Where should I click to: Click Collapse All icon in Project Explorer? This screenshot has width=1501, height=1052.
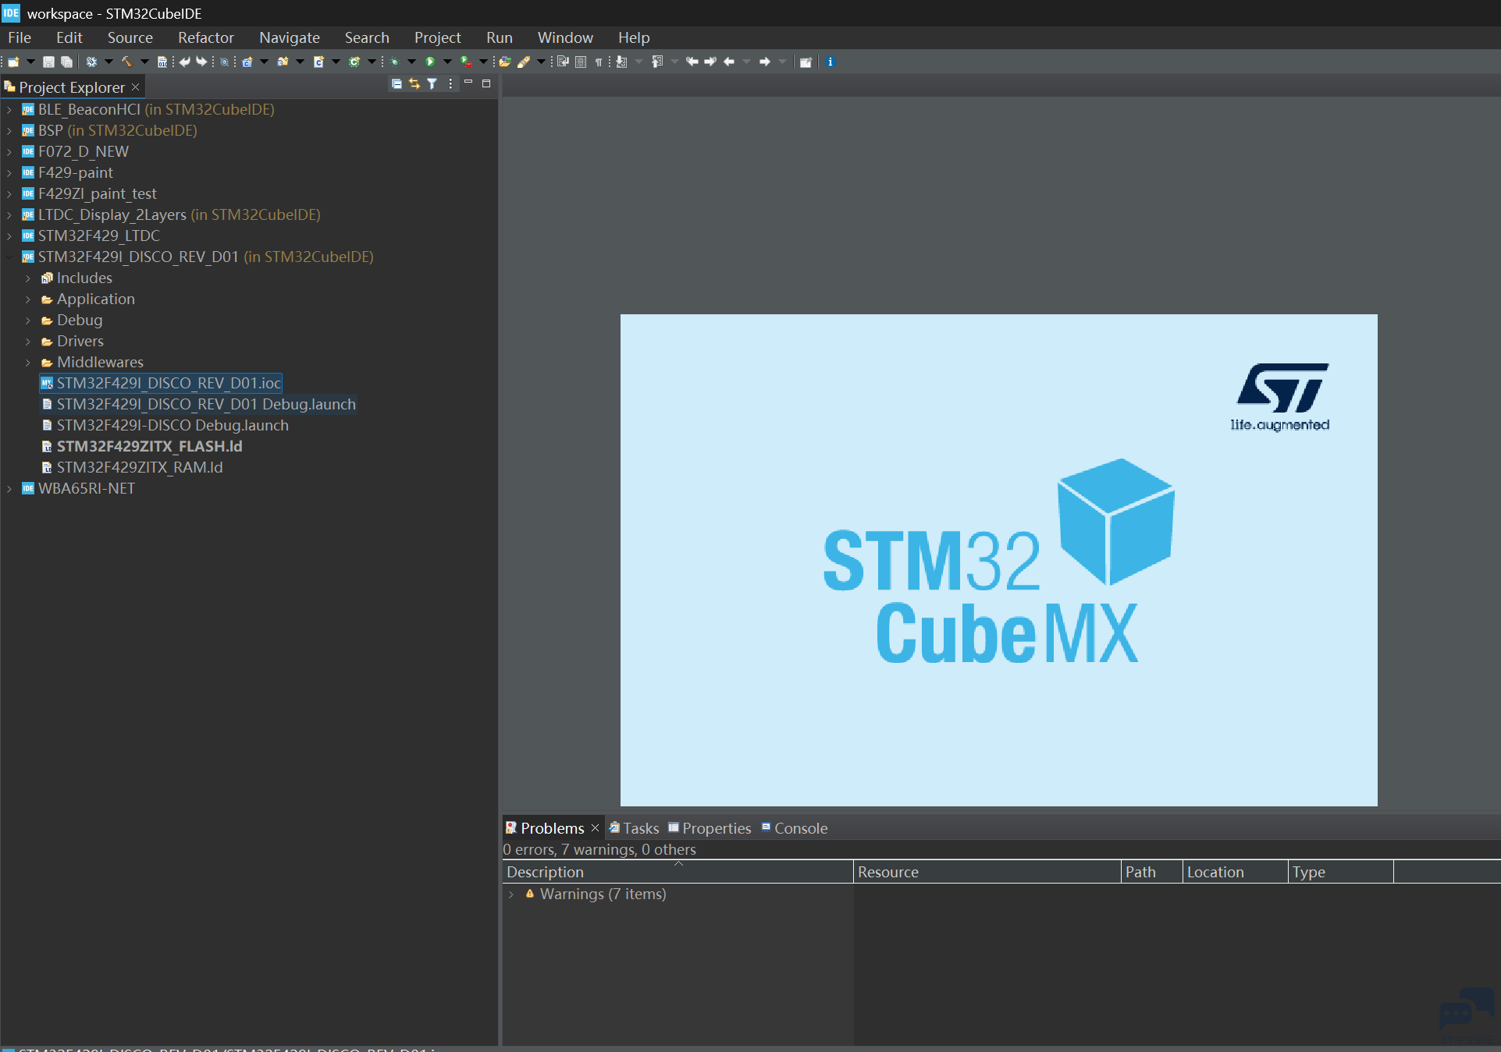pyautogui.click(x=397, y=83)
